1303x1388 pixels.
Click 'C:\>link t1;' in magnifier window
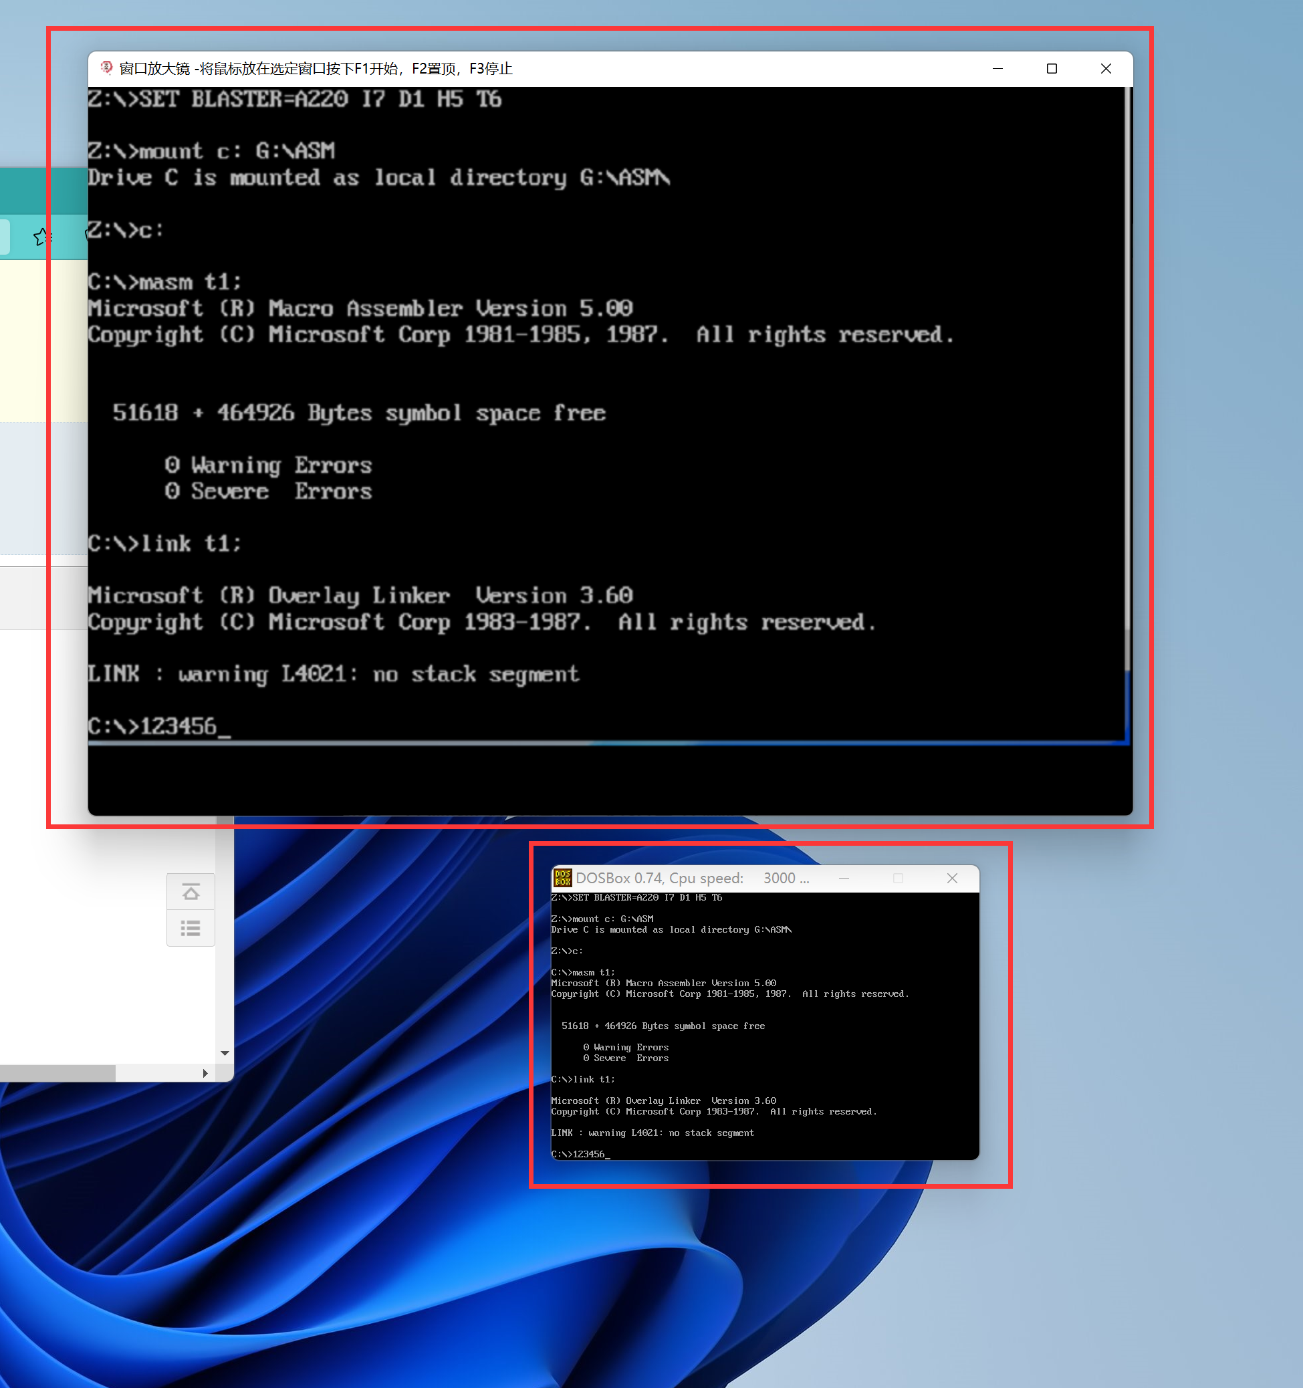(164, 543)
